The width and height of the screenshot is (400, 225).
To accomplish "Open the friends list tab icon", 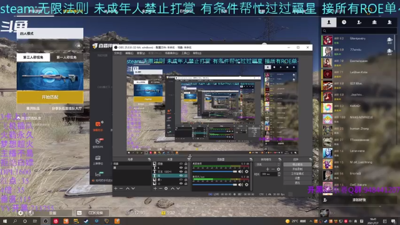I will [329, 22].
